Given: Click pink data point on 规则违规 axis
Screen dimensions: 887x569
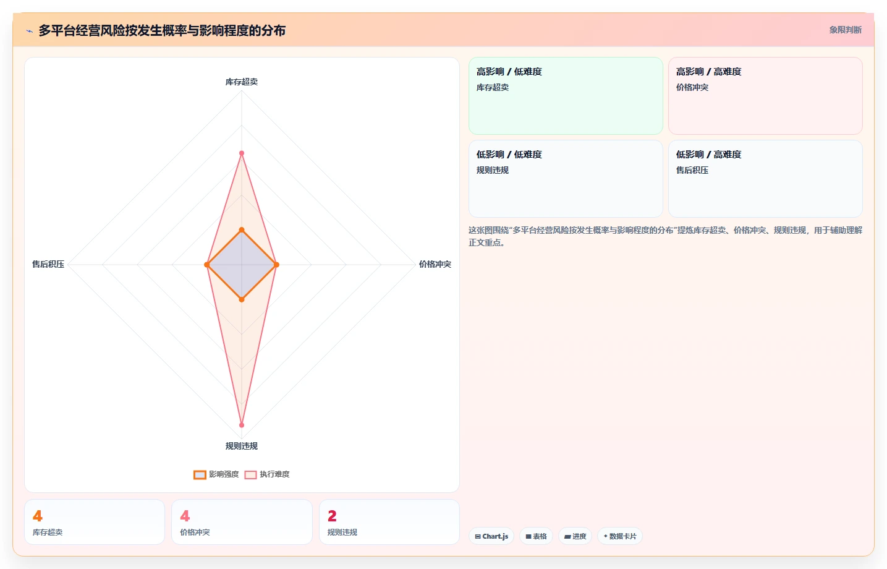Looking at the screenshot, I should point(242,425).
